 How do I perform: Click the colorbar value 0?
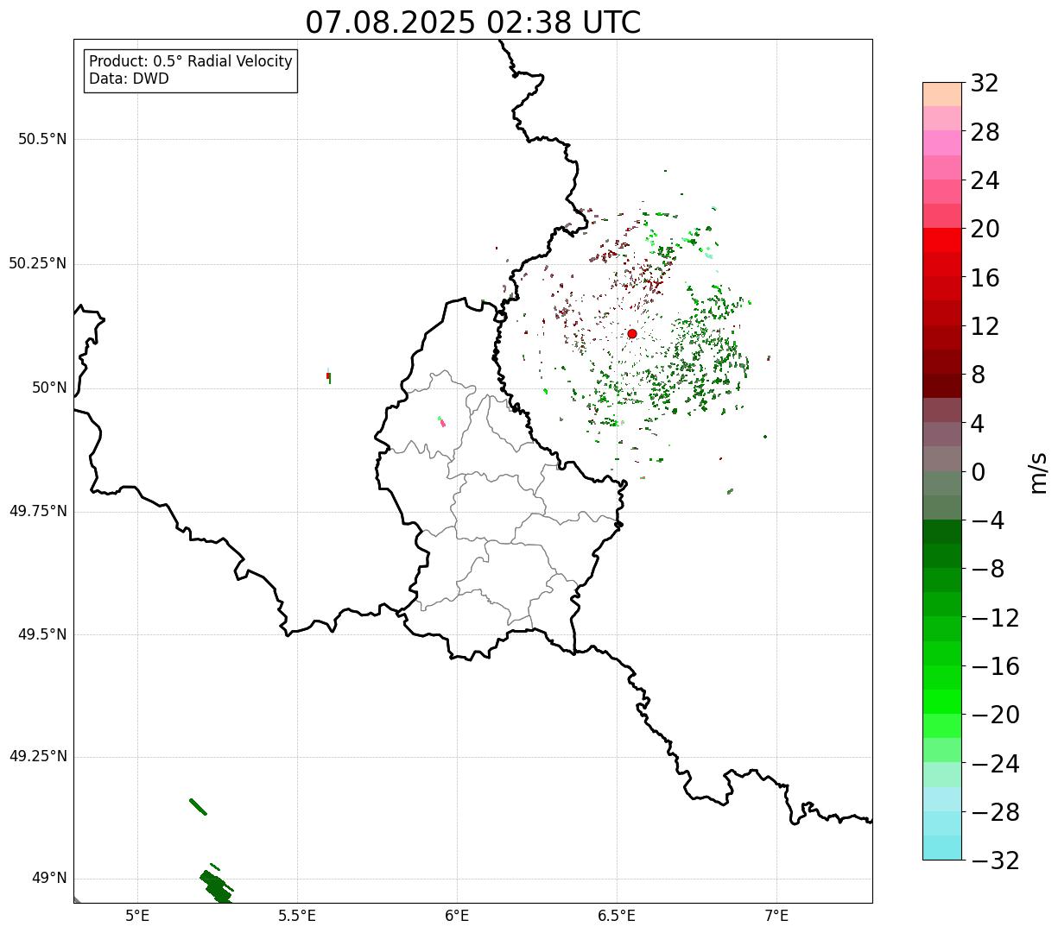(x=978, y=472)
